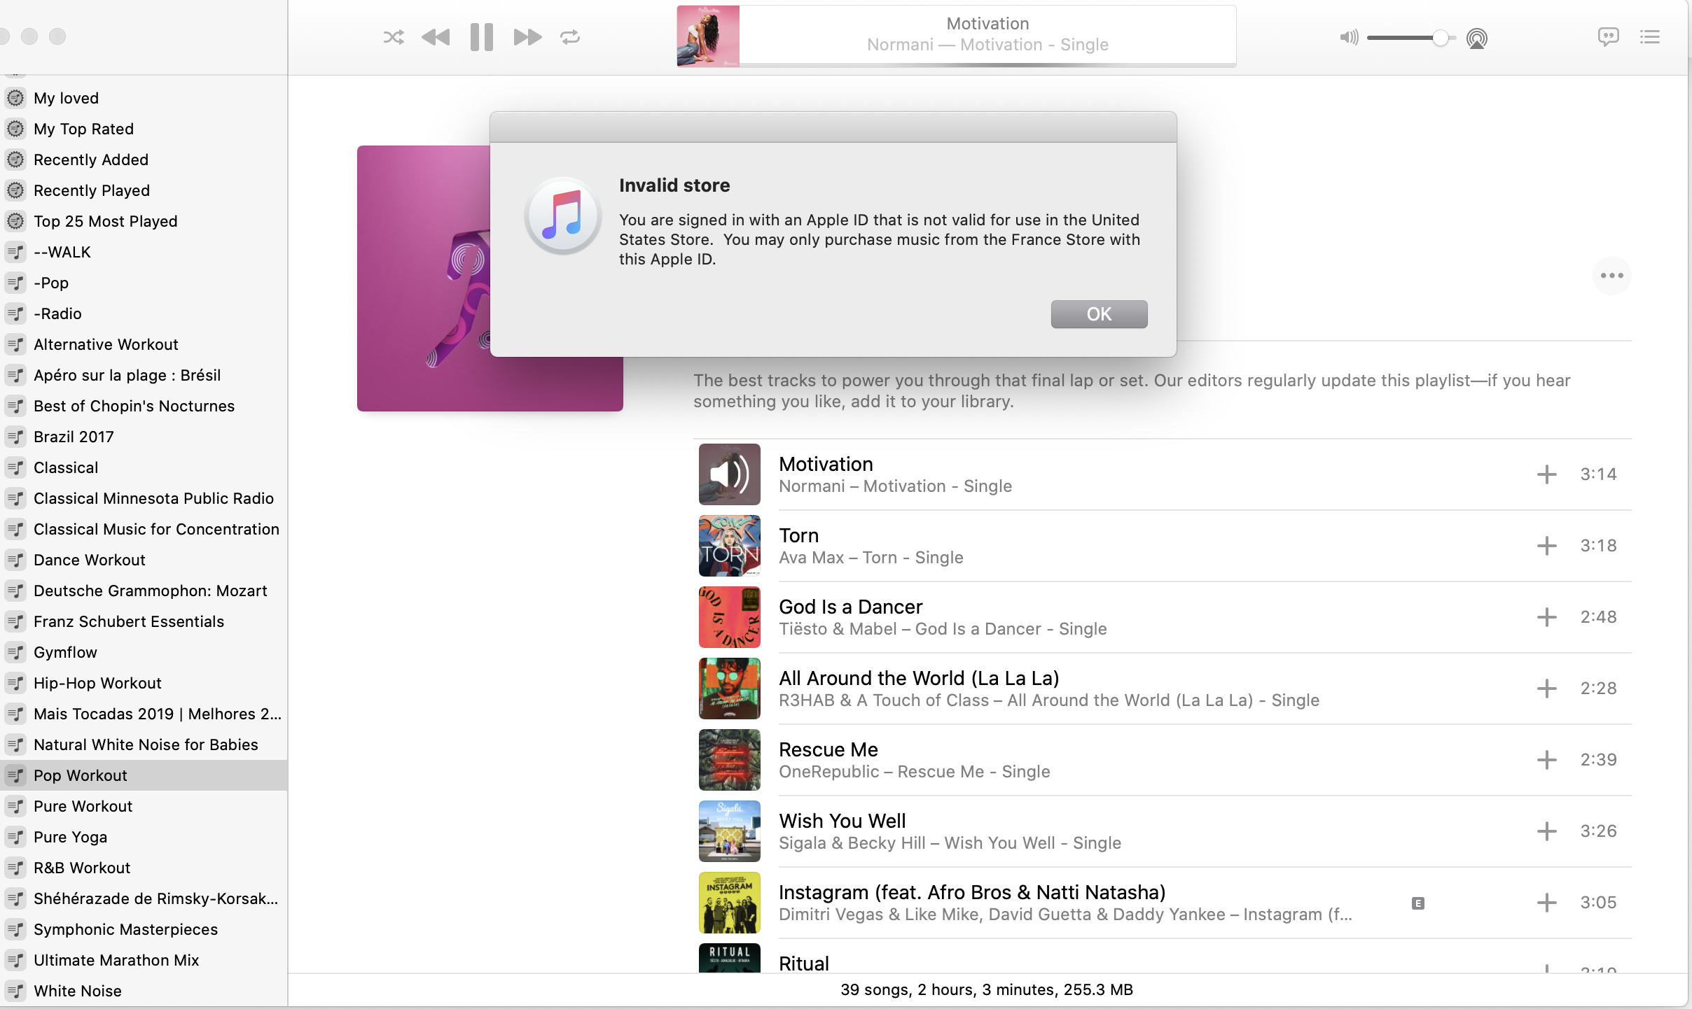1692x1009 pixels.
Task: Open Pure Yoga playlist
Action: pyautogui.click(x=70, y=837)
